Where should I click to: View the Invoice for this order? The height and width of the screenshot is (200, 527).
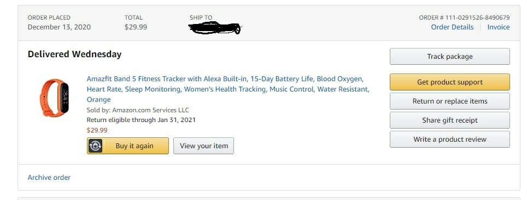point(499,27)
